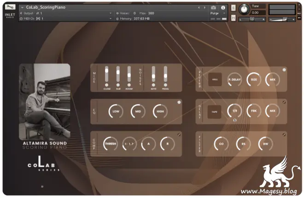Click the camera snapshot icon
The height and width of the screenshot is (198, 304).
tap(213, 7)
